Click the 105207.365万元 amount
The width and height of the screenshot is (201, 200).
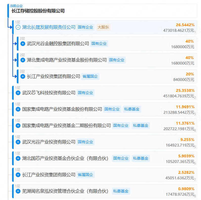coord(180,161)
